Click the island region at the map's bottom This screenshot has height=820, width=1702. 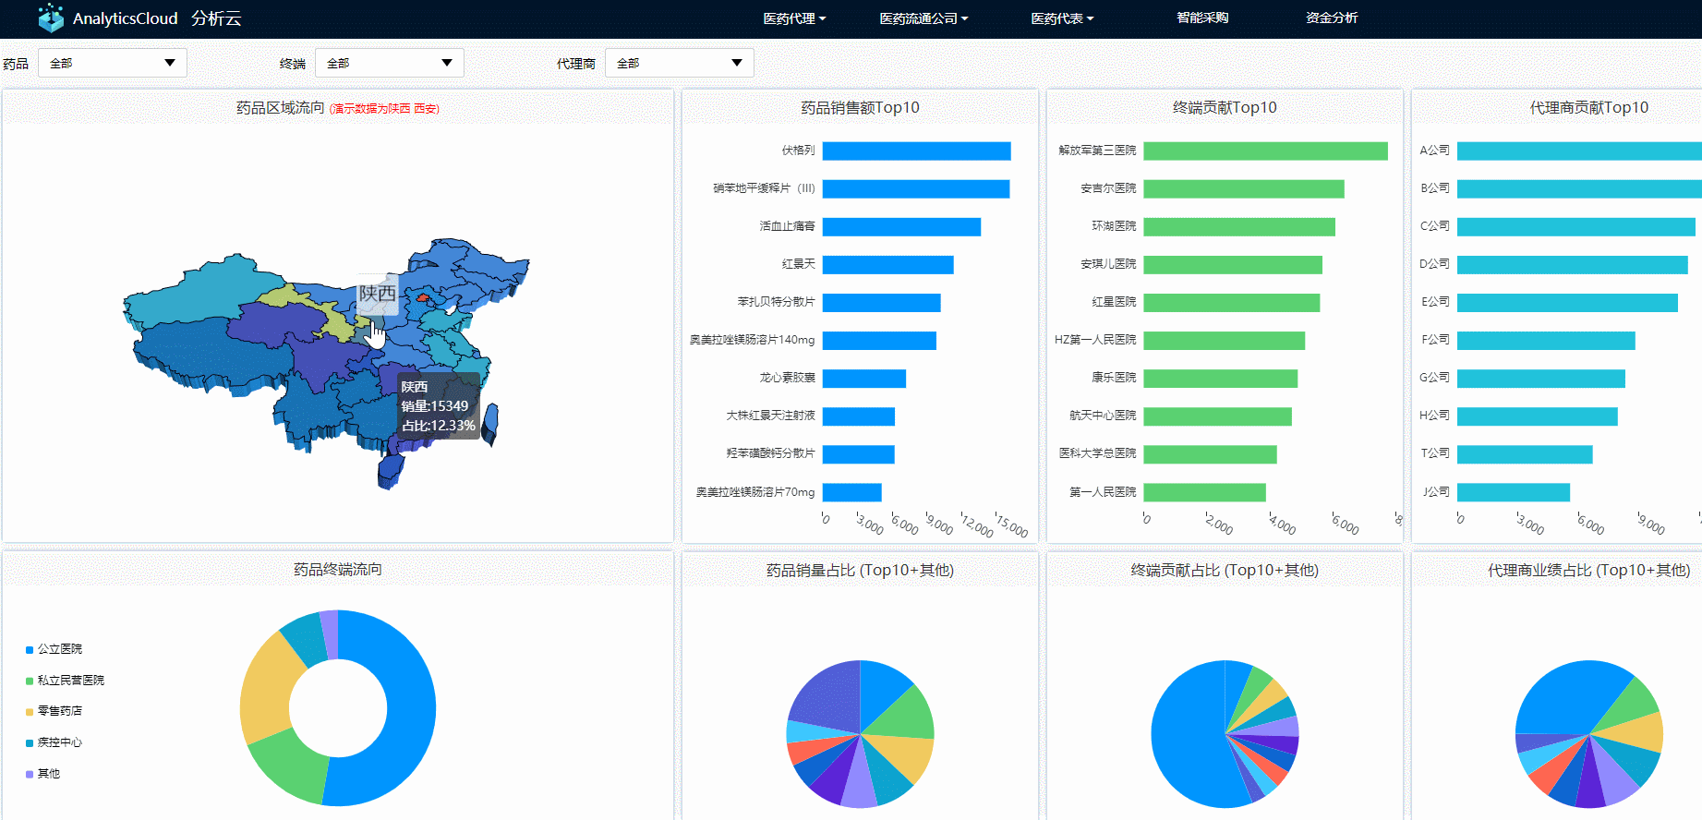tap(390, 470)
